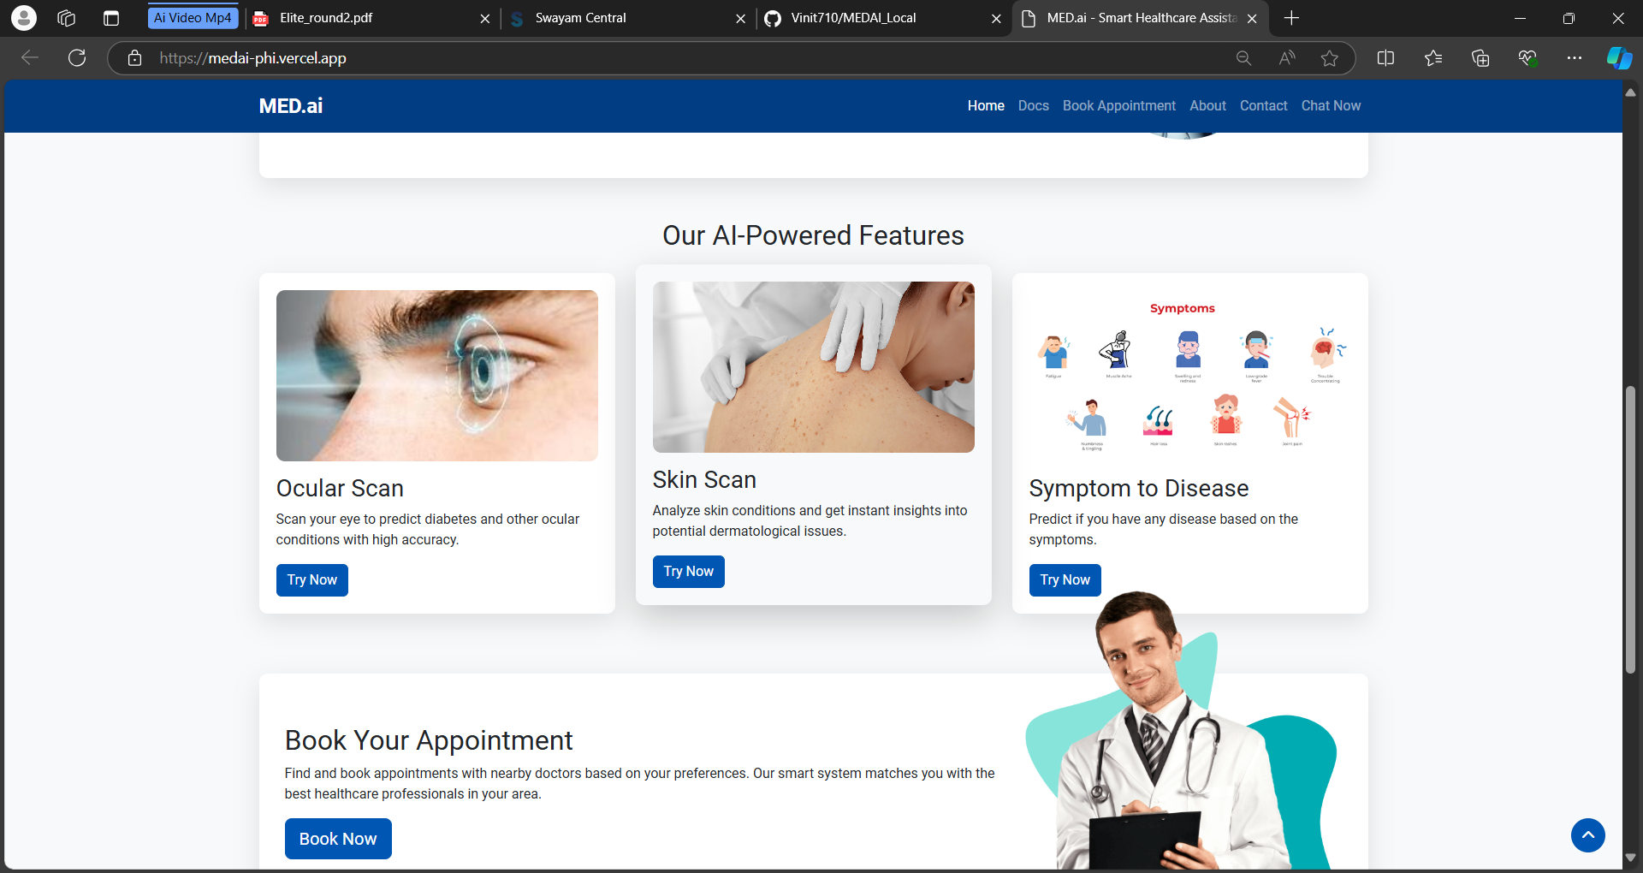Viewport: 1643px width, 873px height.
Task: Click the Book Now button
Action: click(x=338, y=839)
